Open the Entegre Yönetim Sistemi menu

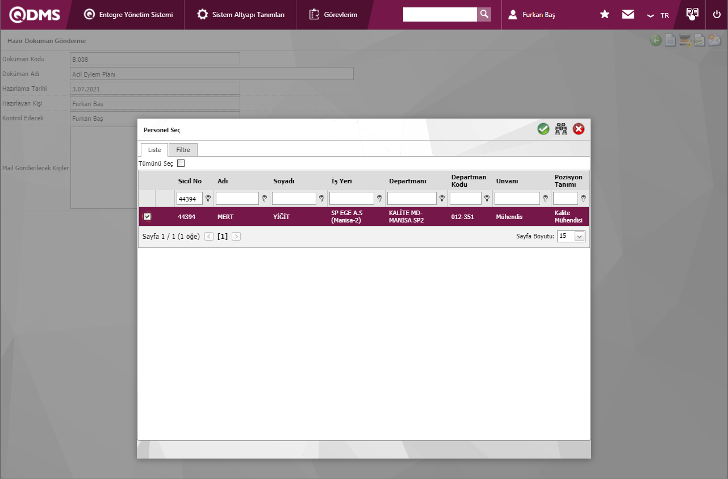coord(128,15)
